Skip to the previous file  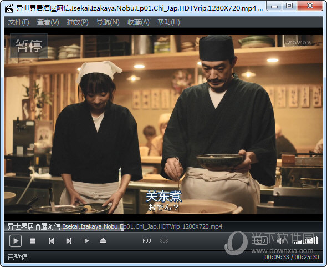pos(52,241)
